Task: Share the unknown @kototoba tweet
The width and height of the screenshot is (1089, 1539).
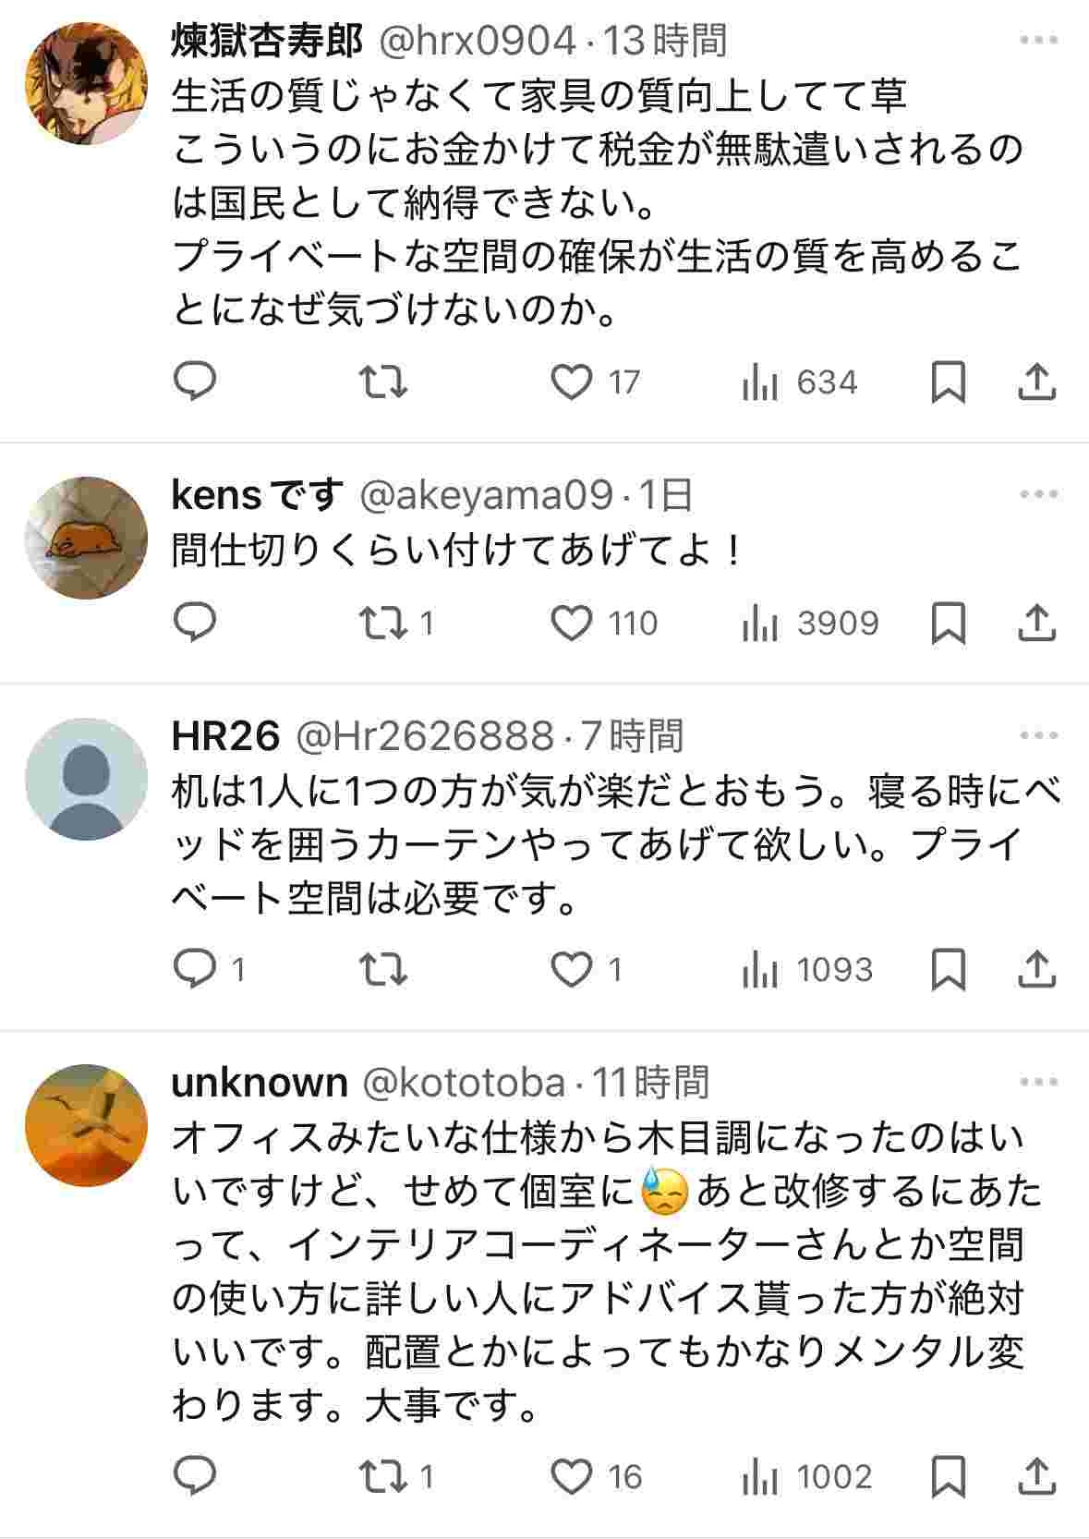Action: point(1036,1476)
